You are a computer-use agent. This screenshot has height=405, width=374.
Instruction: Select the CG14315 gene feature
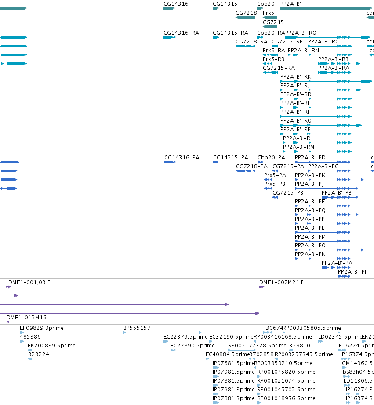pos(216,8)
